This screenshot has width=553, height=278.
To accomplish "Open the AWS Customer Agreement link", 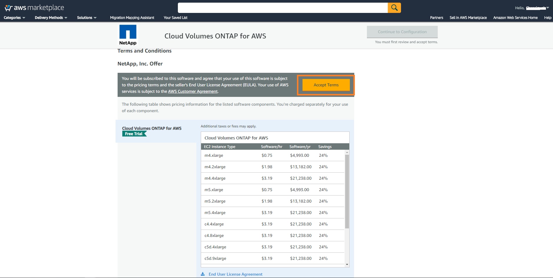I will coord(193,91).
